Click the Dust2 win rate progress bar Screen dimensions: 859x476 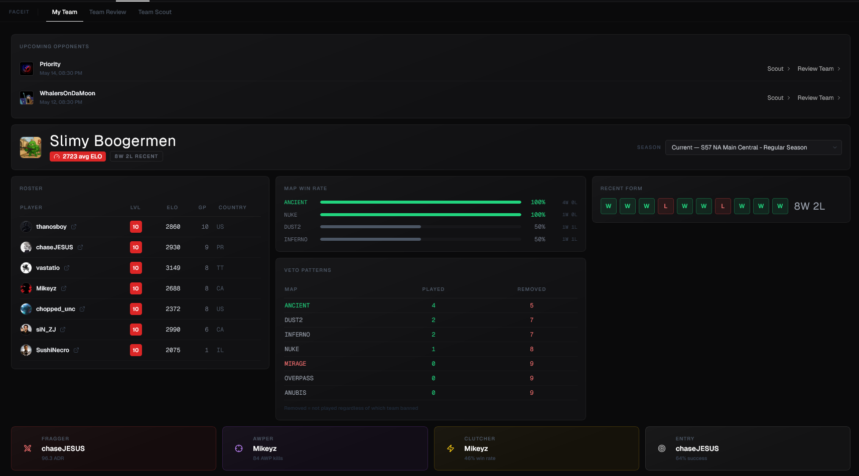click(x=420, y=227)
